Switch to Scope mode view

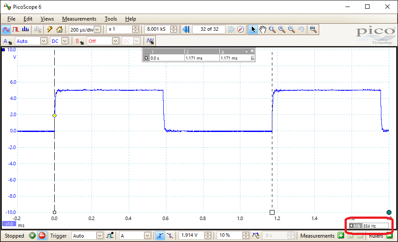click(6, 29)
